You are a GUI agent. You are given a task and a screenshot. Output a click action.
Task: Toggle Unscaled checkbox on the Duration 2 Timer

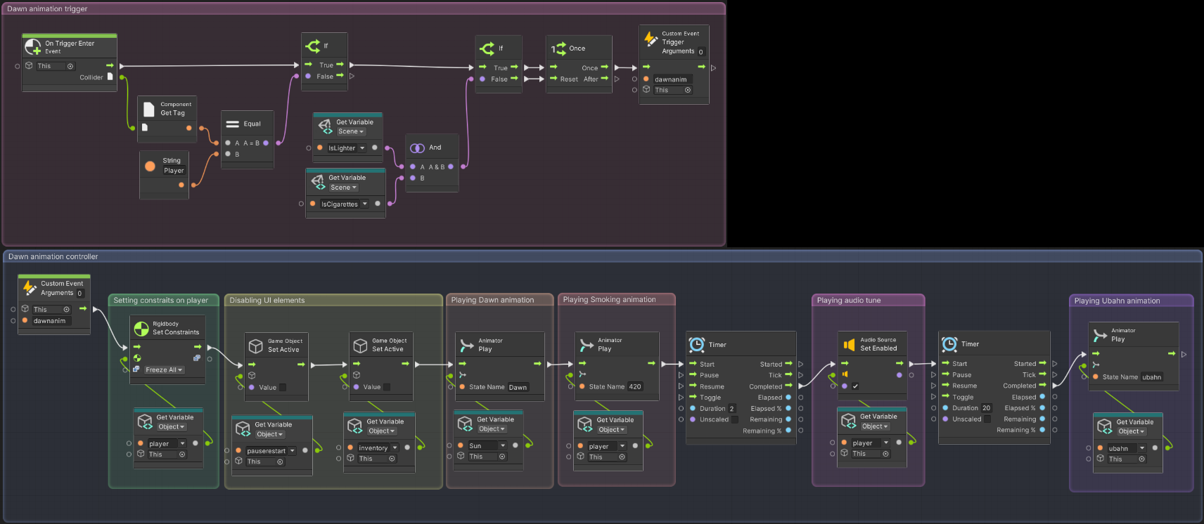tap(735, 419)
